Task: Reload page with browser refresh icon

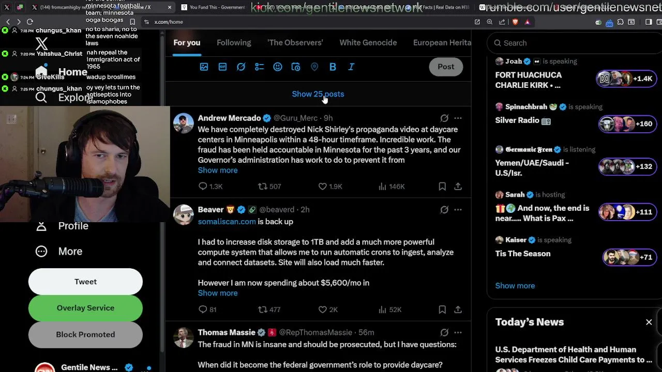Action: tap(29, 22)
